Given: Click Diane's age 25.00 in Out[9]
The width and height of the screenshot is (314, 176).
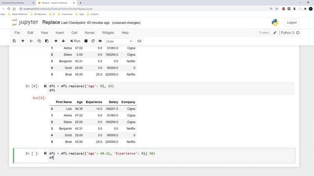Looking at the screenshot, I should point(78,122).
